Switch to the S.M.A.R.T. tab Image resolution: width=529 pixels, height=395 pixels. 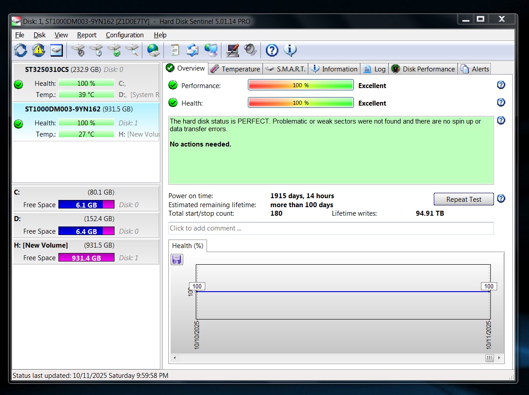coord(286,69)
